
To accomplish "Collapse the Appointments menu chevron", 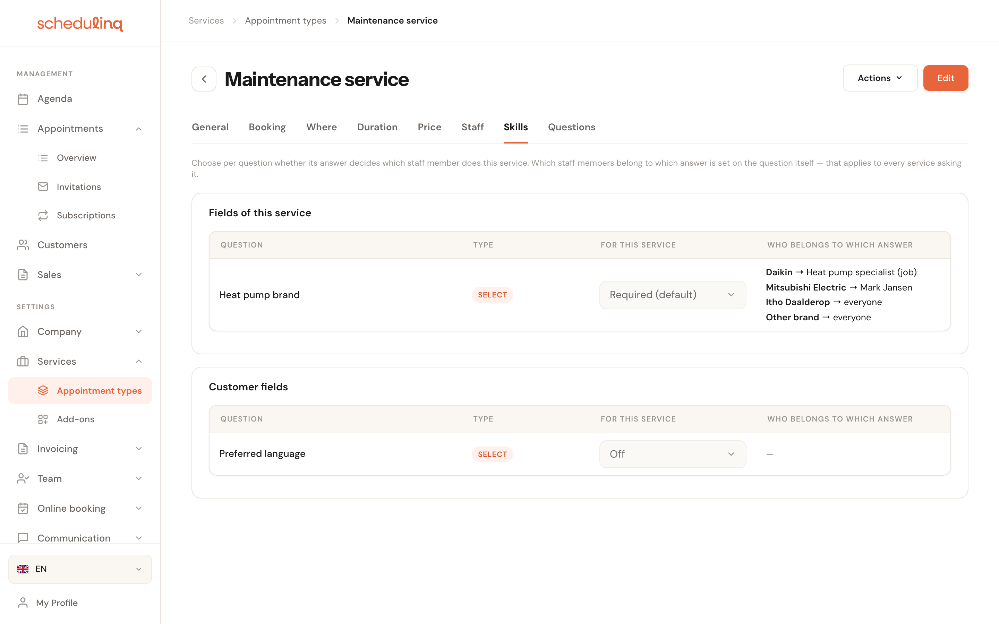I will pos(139,129).
